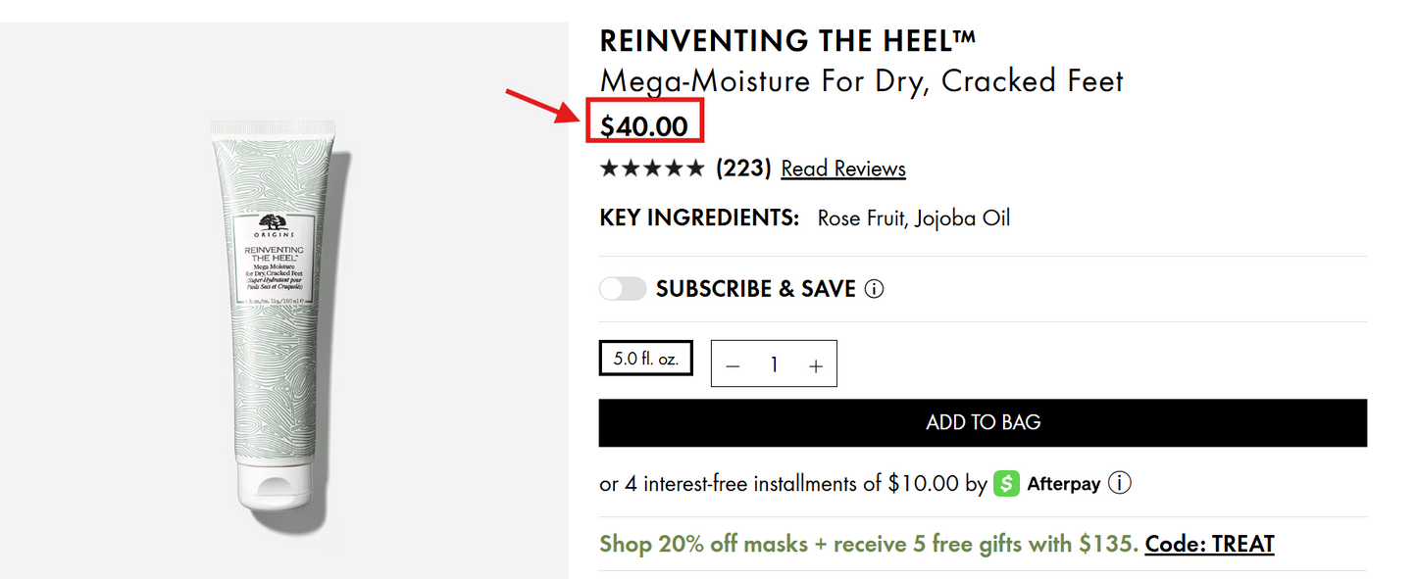
Task: Increase quantity with the plus control
Action: (815, 363)
